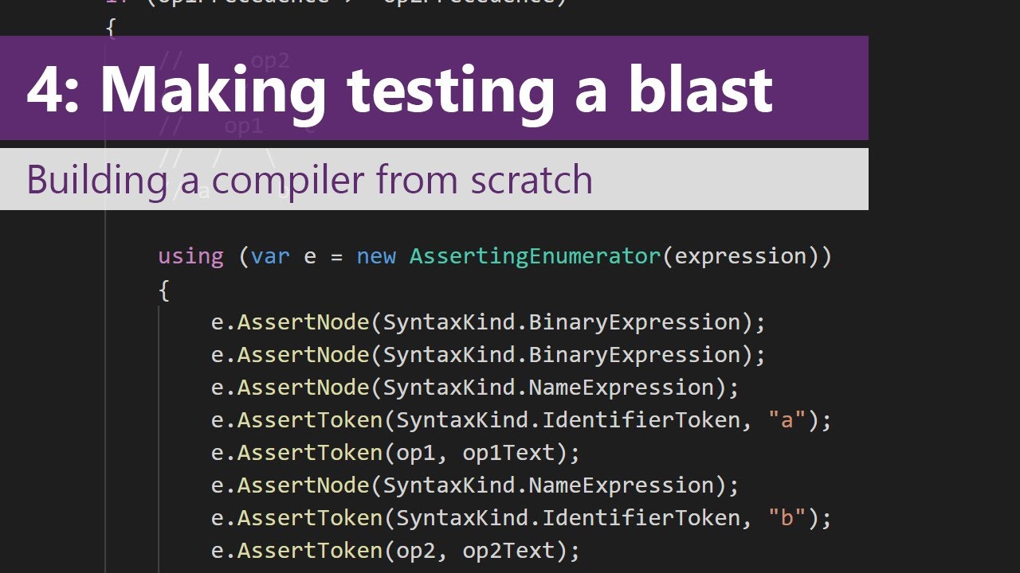The image size is (1020, 573).
Task: Click the "var" keyword in the using statement
Action: pyautogui.click(x=270, y=256)
